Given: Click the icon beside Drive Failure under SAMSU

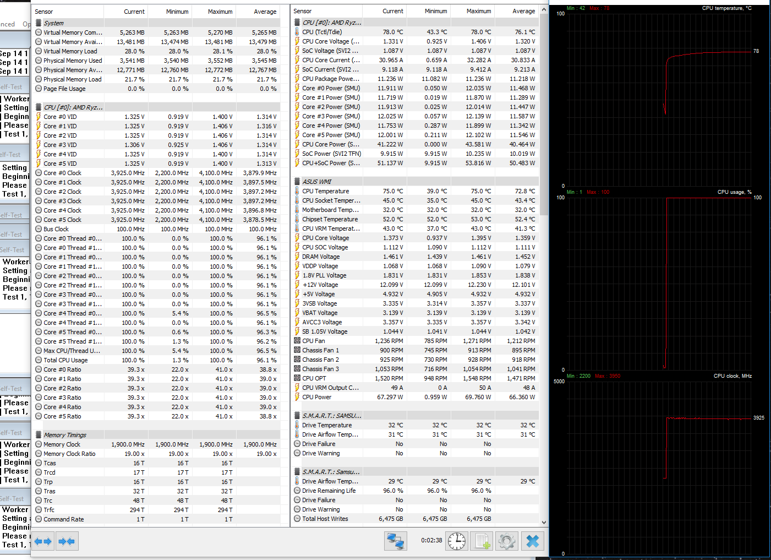Looking at the screenshot, I should click(x=297, y=444).
